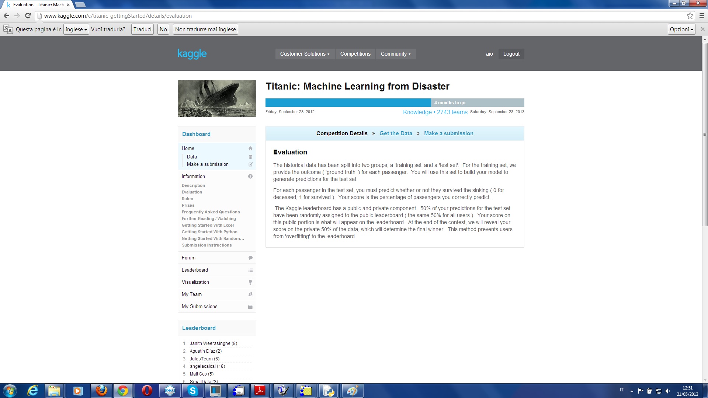
Task: Open a new browser tab
Action: 80,5
